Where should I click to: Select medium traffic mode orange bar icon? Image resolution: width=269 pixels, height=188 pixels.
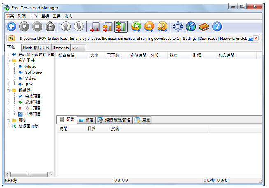[108, 27]
